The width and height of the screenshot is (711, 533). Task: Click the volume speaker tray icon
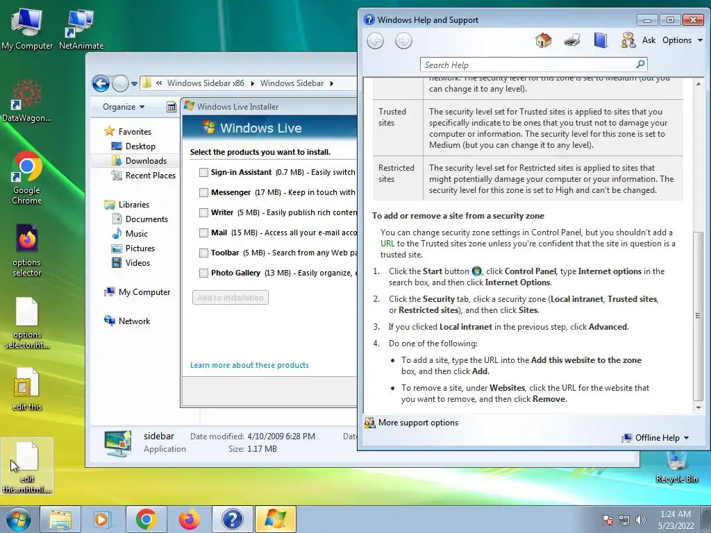pos(641,520)
